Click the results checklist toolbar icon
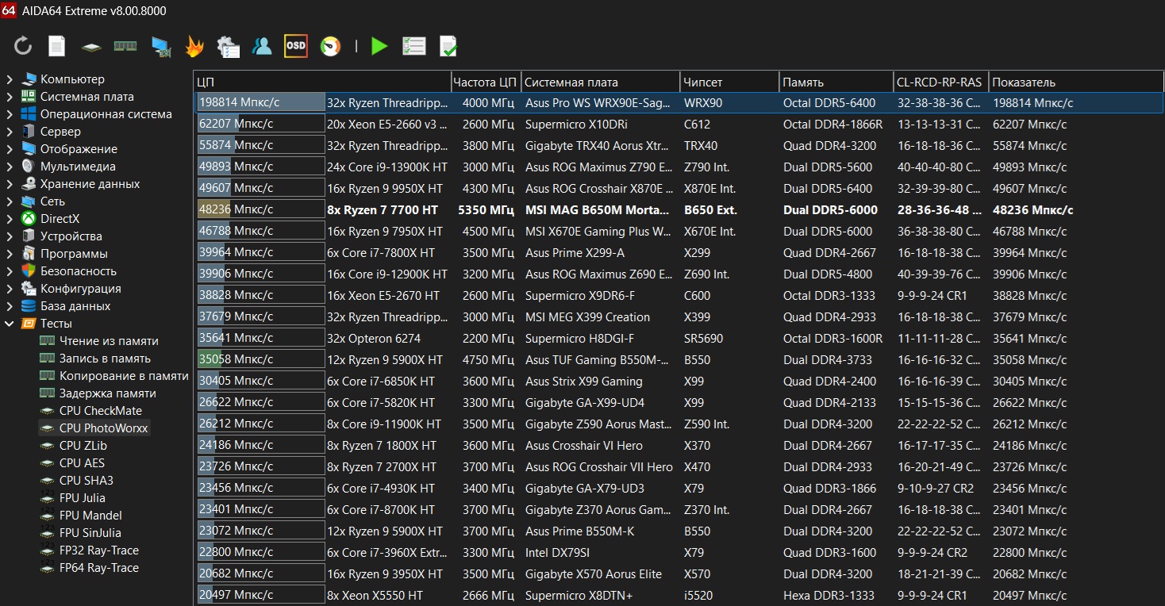The image size is (1165, 606). [414, 46]
